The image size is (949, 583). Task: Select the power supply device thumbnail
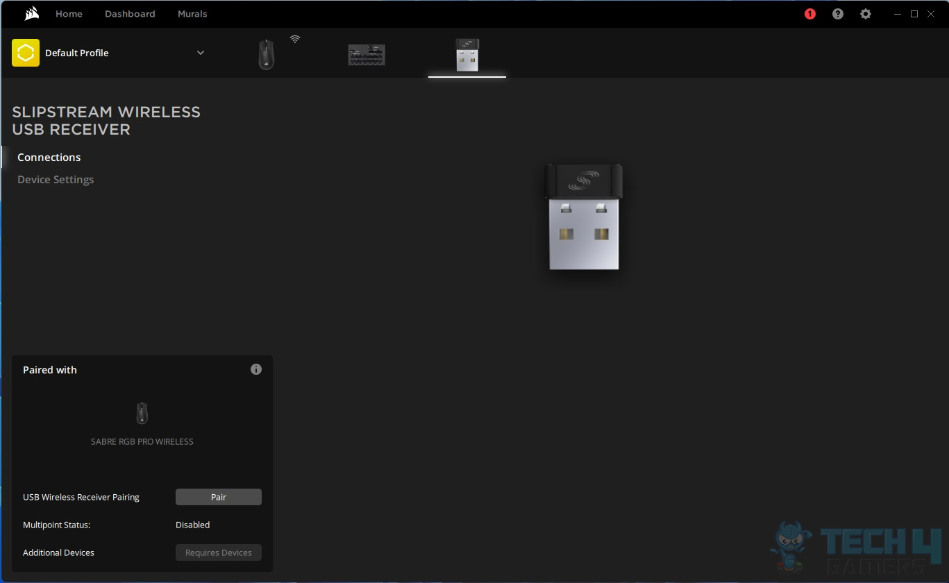coord(367,55)
